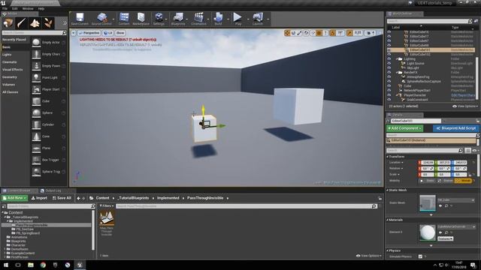Viewport: 481px width, 270px height.
Task: Collapse the Transform section in Details
Action: coord(388,157)
